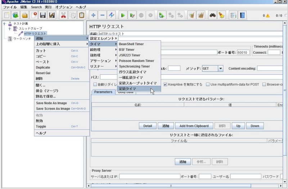Viewport: 288px width, 189px height.
Task: Click the Copy toolbar icon
Action: (73, 15)
